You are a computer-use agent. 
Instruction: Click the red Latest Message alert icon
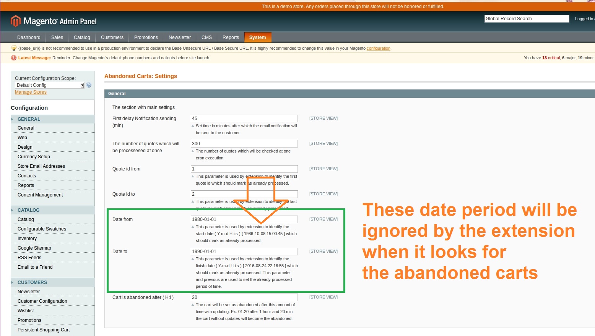pyautogui.click(x=14, y=58)
